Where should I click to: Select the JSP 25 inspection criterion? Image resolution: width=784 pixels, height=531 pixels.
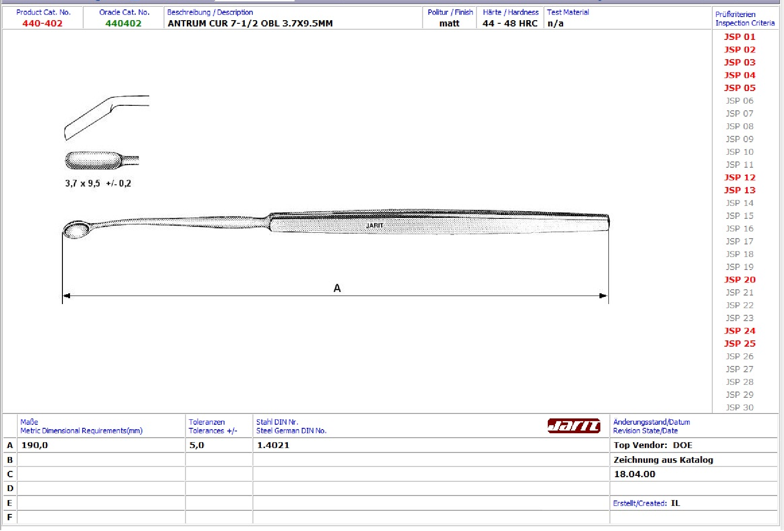click(x=739, y=344)
